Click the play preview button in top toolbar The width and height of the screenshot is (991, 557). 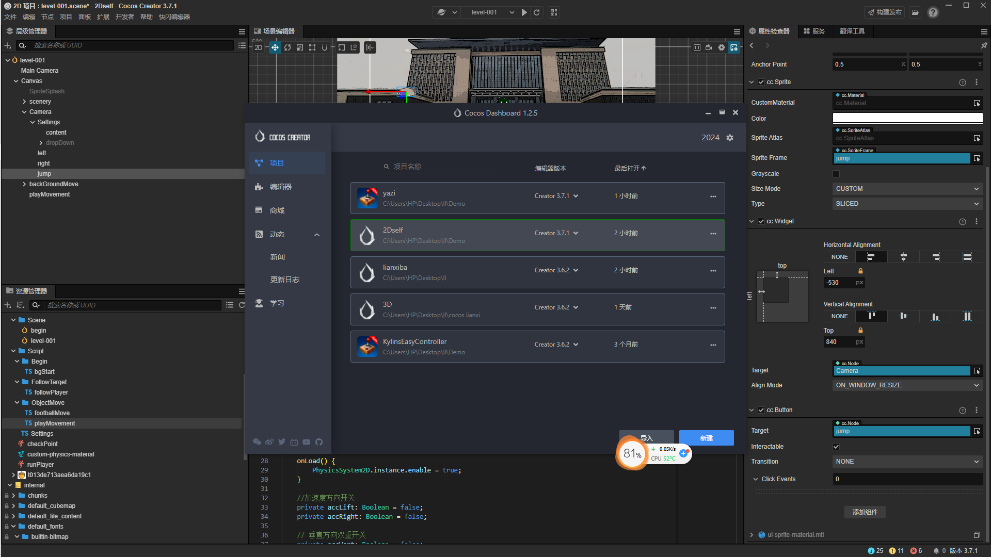524,12
